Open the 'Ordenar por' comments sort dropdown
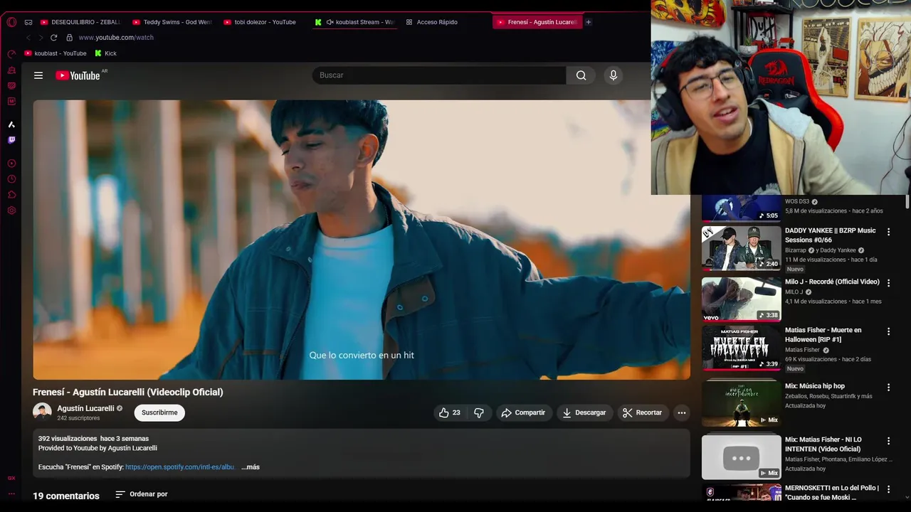 point(142,494)
